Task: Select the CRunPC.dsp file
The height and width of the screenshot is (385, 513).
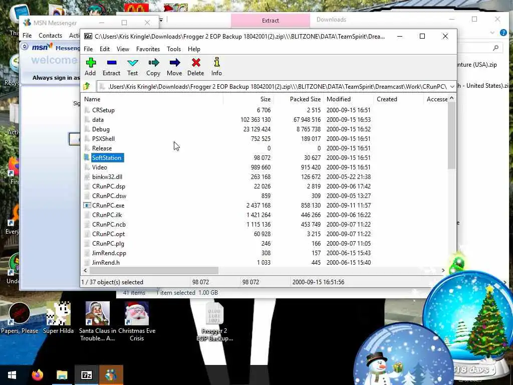Action: click(x=109, y=186)
